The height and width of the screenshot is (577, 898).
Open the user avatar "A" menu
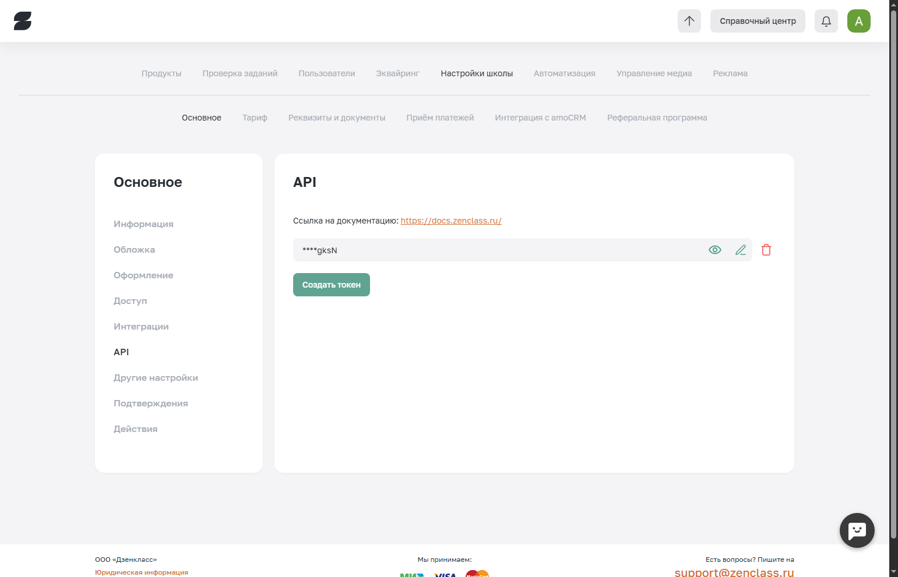pyautogui.click(x=859, y=21)
